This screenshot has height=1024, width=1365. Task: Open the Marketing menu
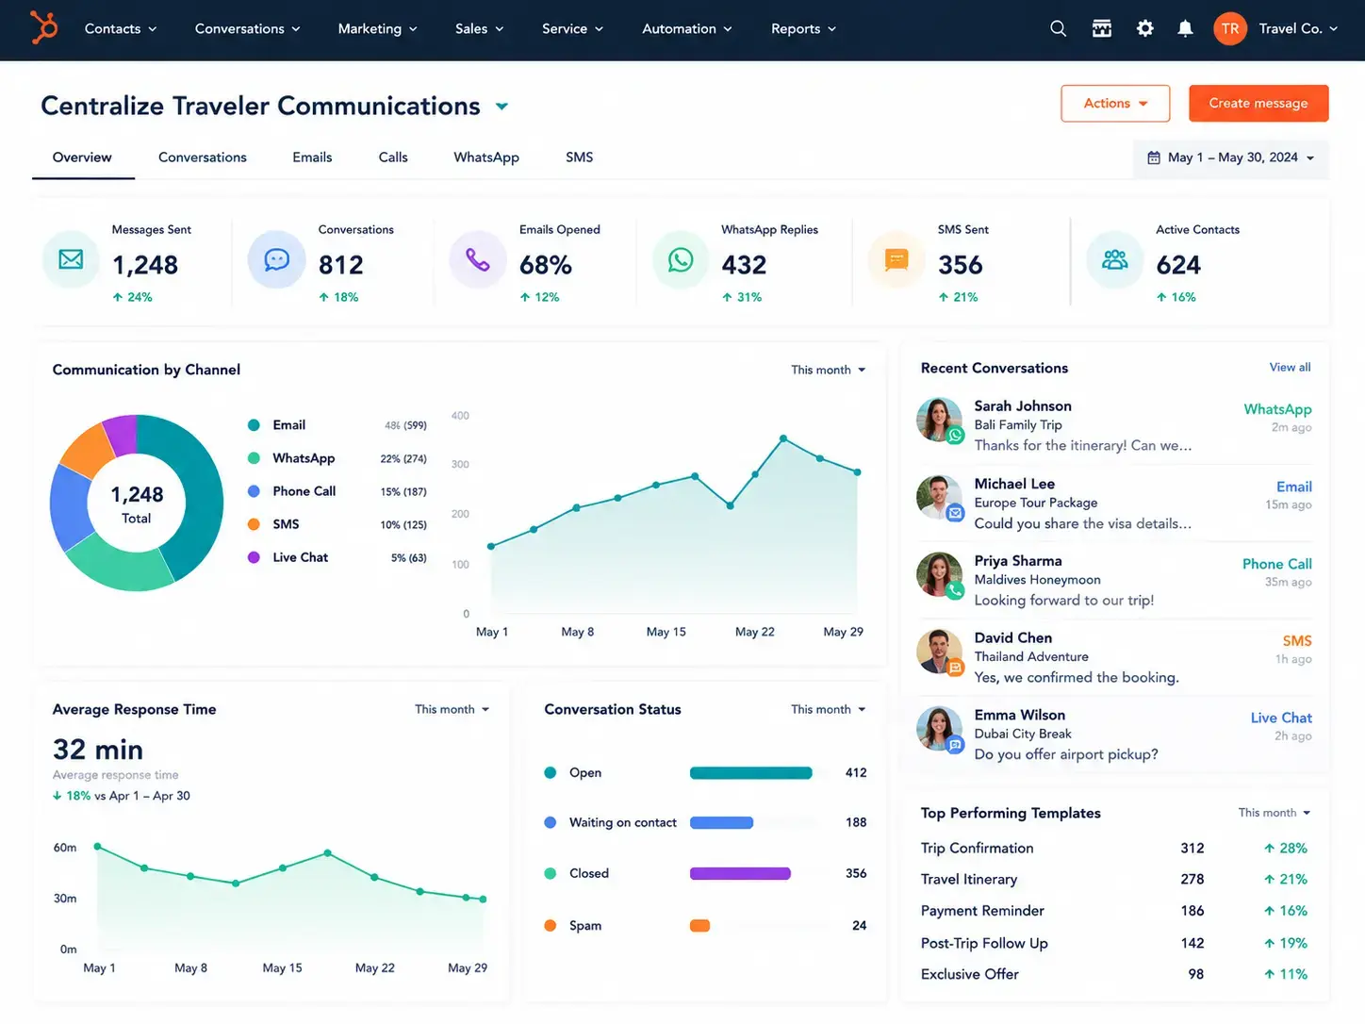pyautogui.click(x=378, y=28)
